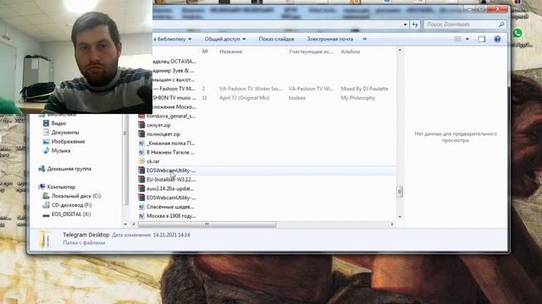Click the Домашняя группа icon
This screenshot has width=542, height=304.
pos(41,169)
